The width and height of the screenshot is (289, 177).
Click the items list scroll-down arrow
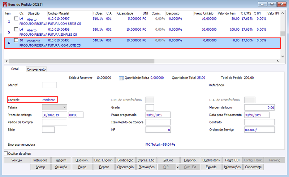click(282, 57)
